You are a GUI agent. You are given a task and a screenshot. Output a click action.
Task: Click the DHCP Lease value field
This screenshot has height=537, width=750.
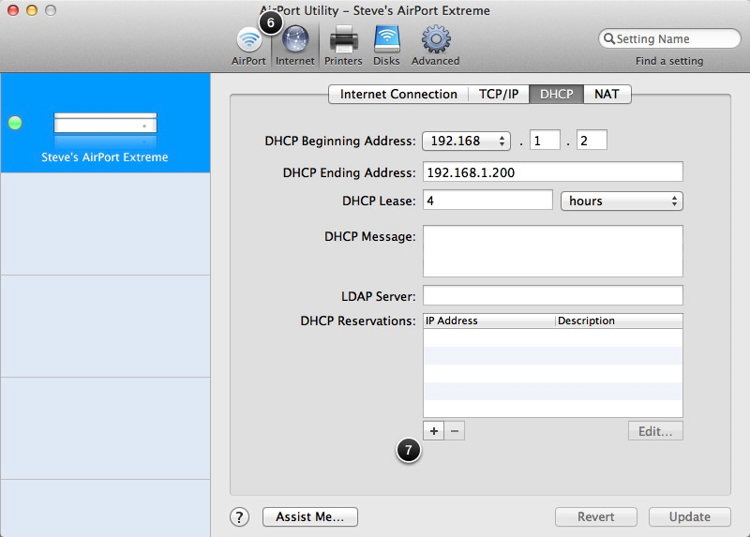click(x=487, y=201)
